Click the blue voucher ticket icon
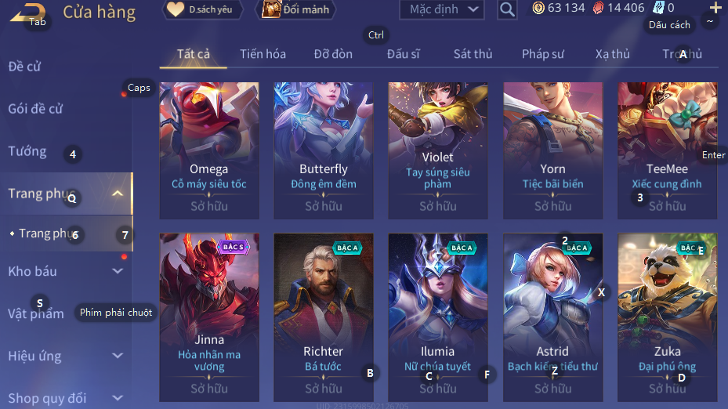Image resolution: width=728 pixels, height=409 pixels. coord(658,7)
